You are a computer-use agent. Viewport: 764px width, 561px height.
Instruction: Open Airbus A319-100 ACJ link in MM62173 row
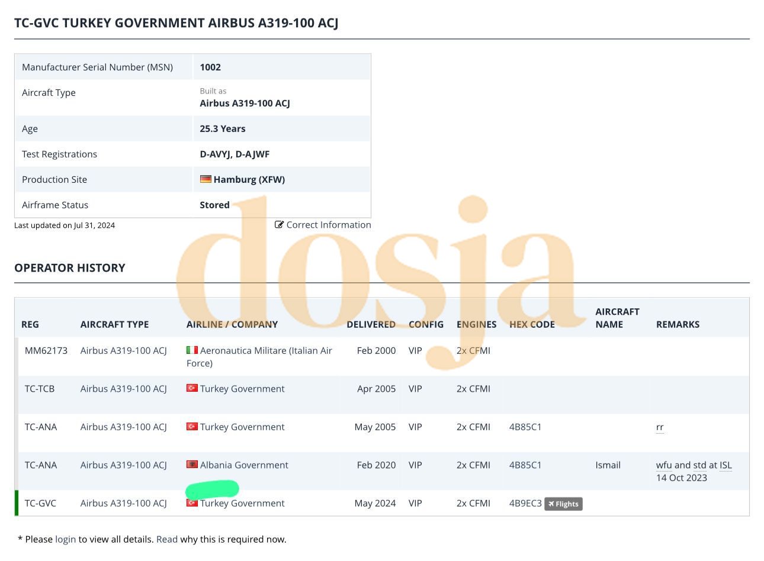click(124, 350)
